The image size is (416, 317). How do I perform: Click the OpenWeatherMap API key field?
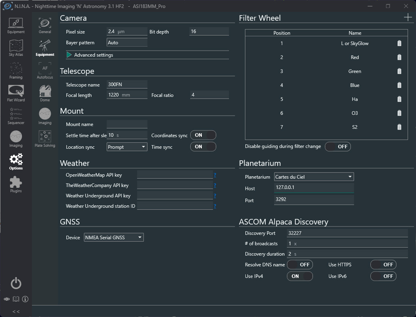[x=175, y=175]
